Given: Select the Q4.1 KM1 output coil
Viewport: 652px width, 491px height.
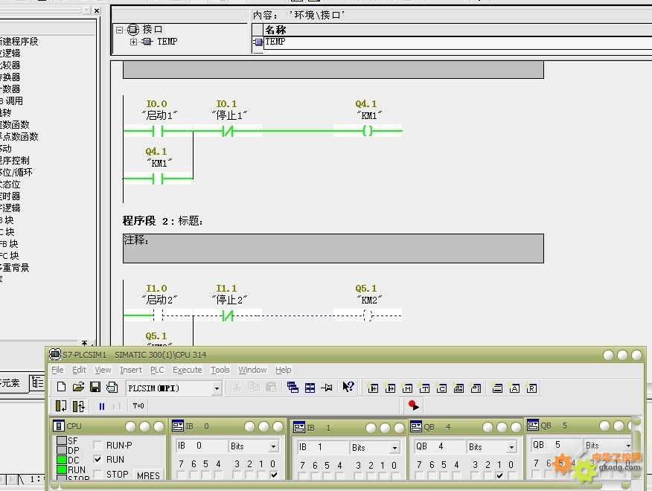Looking at the screenshot, I should [x=368, y=131].
